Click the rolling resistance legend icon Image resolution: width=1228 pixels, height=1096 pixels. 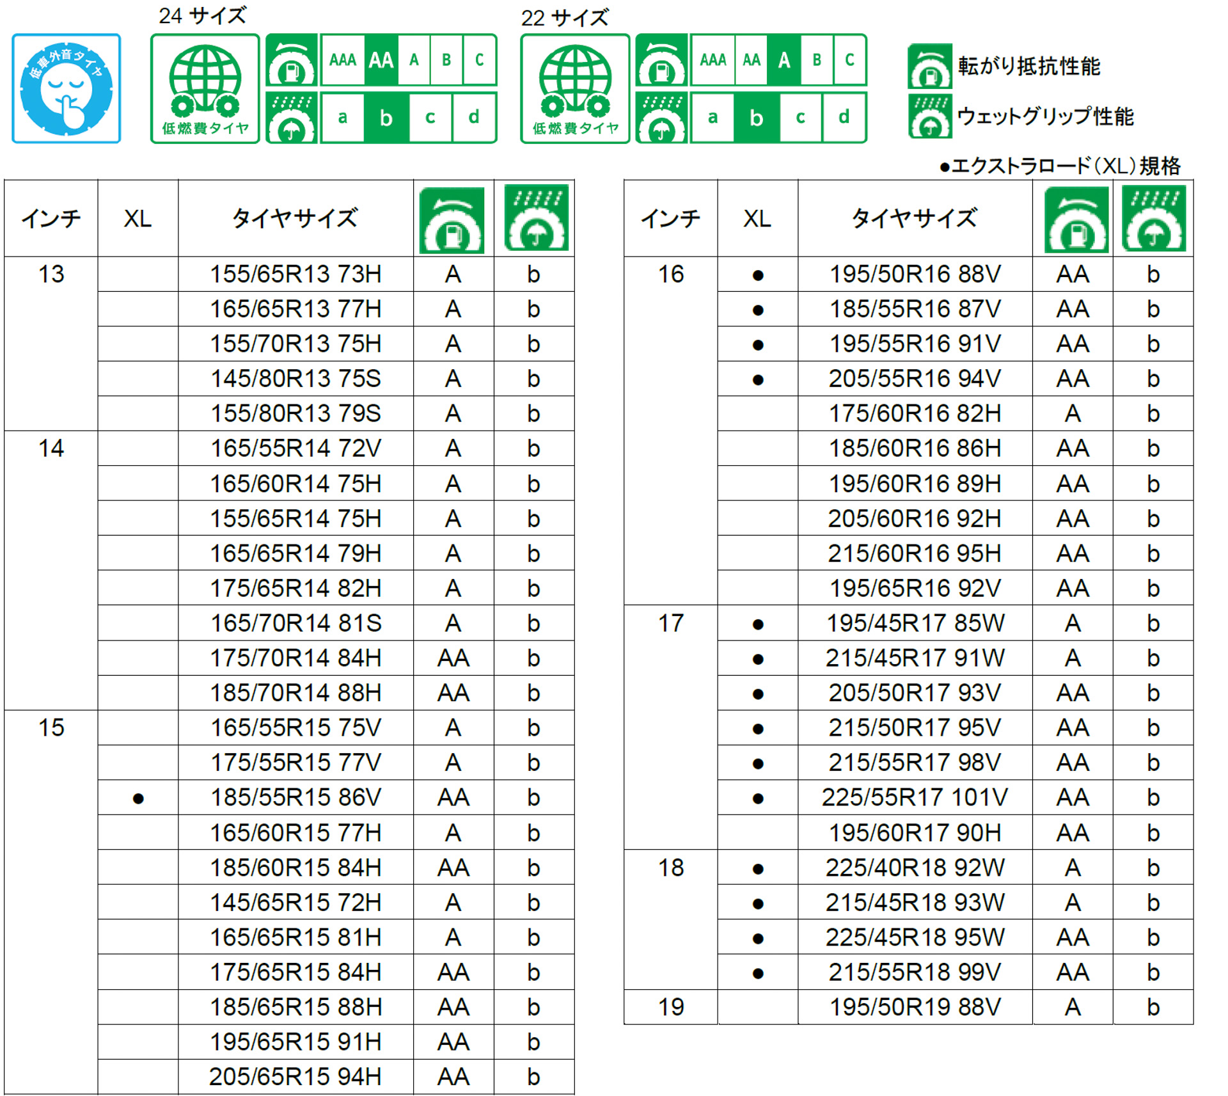tap(929, 67)
